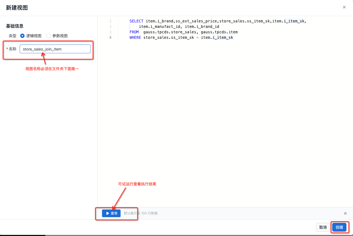
Task: Expand the query results panel with double chevron
Action: (x=345, y=213)
